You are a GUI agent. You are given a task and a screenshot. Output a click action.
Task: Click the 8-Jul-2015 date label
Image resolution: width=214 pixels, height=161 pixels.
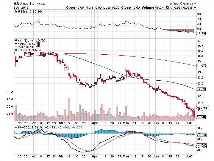click(21, 8)
